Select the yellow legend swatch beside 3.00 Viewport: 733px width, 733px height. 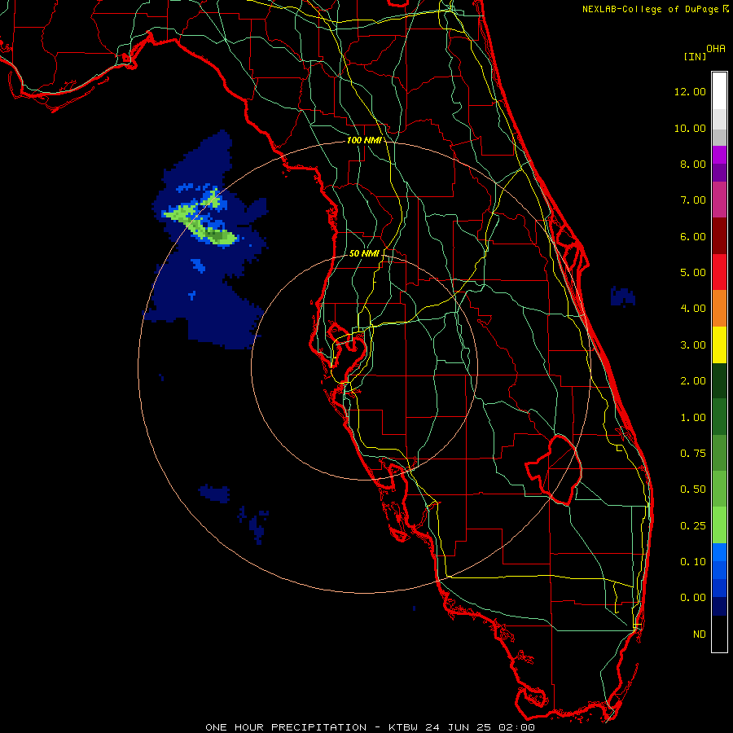719,345
